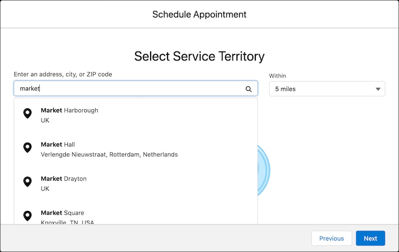399x252 pixels.
Task: Click the UK line under Market Harborough
Action: coord(45,120)
